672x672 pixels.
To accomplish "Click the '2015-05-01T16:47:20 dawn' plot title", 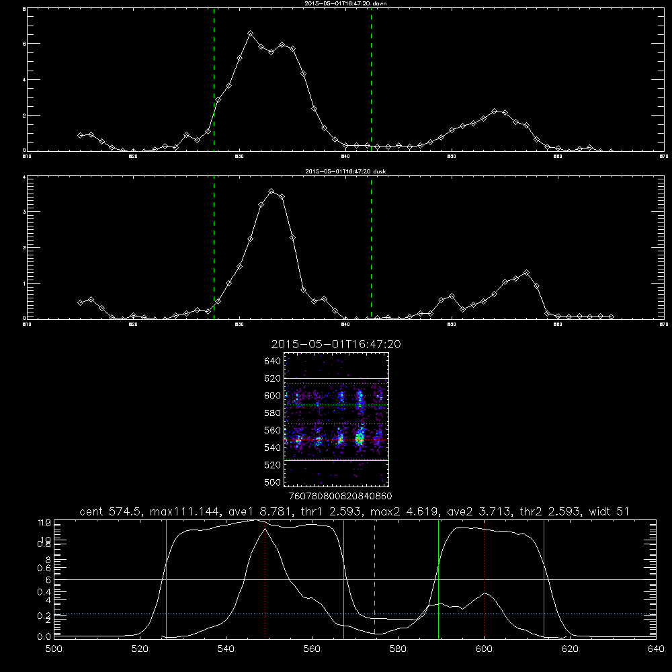I will [345, 3].
